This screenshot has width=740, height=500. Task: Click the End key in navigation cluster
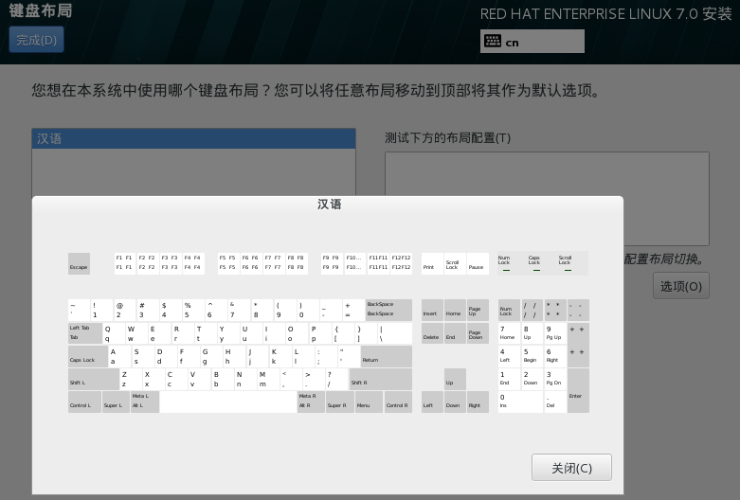(455, 332)
